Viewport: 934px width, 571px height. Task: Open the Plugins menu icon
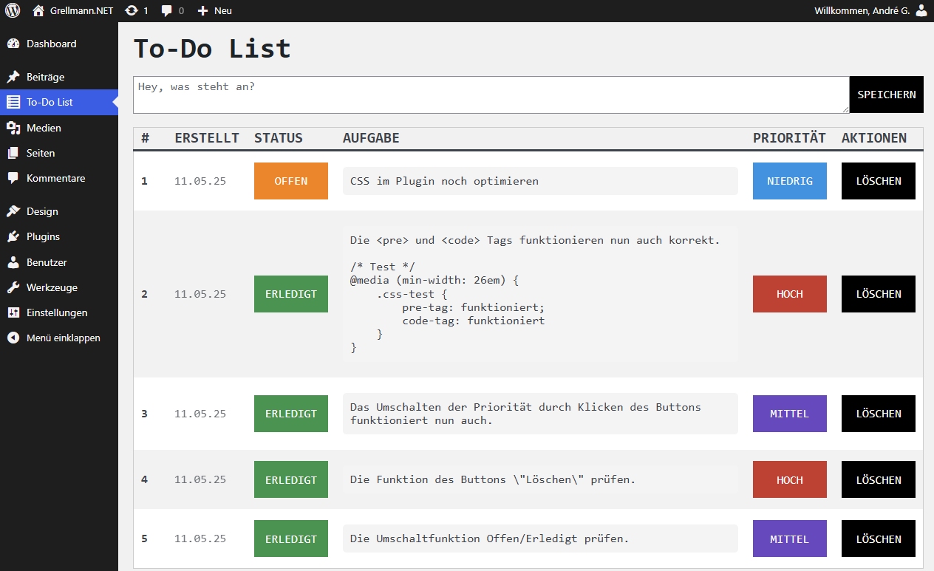pos(13,237)
